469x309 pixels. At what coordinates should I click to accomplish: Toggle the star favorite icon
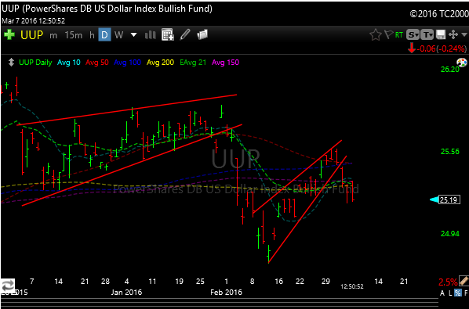(376, 35)
